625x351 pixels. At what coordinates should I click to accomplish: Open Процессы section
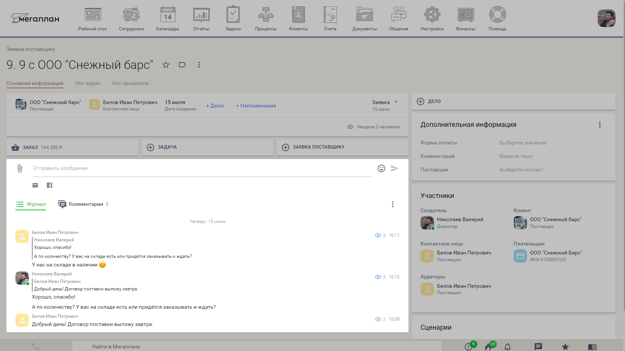(266, 19)
